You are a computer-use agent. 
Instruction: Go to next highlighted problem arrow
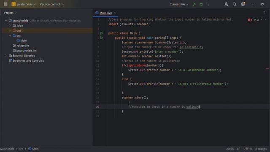click(x=266, y=20)
